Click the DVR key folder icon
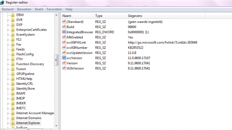The height and width of the screenshot is (130, 232). click(13, 20)
